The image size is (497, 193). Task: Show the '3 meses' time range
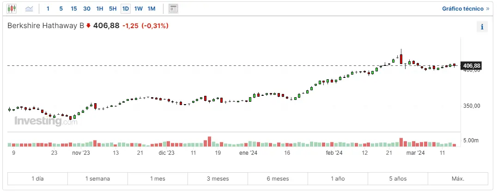click(x=218, y=178)
